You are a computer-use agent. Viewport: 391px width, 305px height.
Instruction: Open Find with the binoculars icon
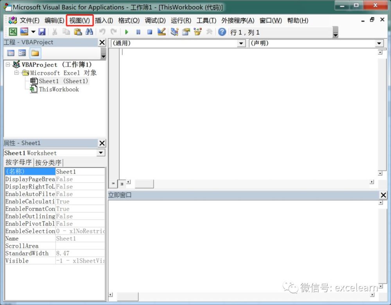pyautogui.click(x=89, y=32)
